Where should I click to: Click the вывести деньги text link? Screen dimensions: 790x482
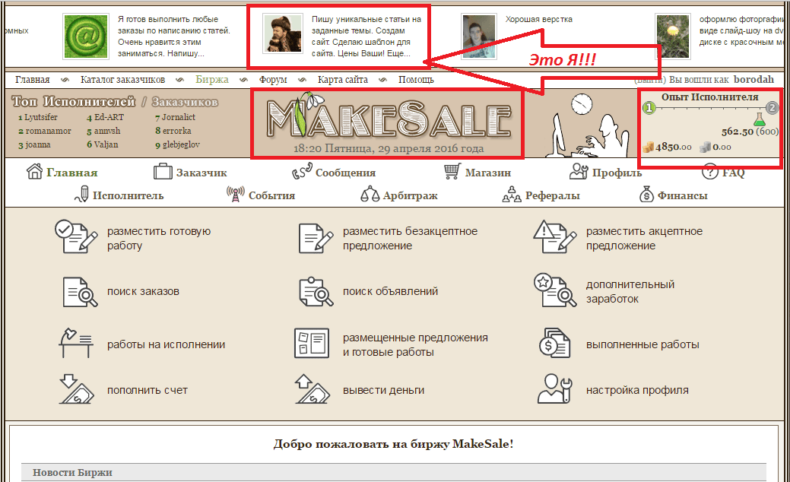coord(383,390)
